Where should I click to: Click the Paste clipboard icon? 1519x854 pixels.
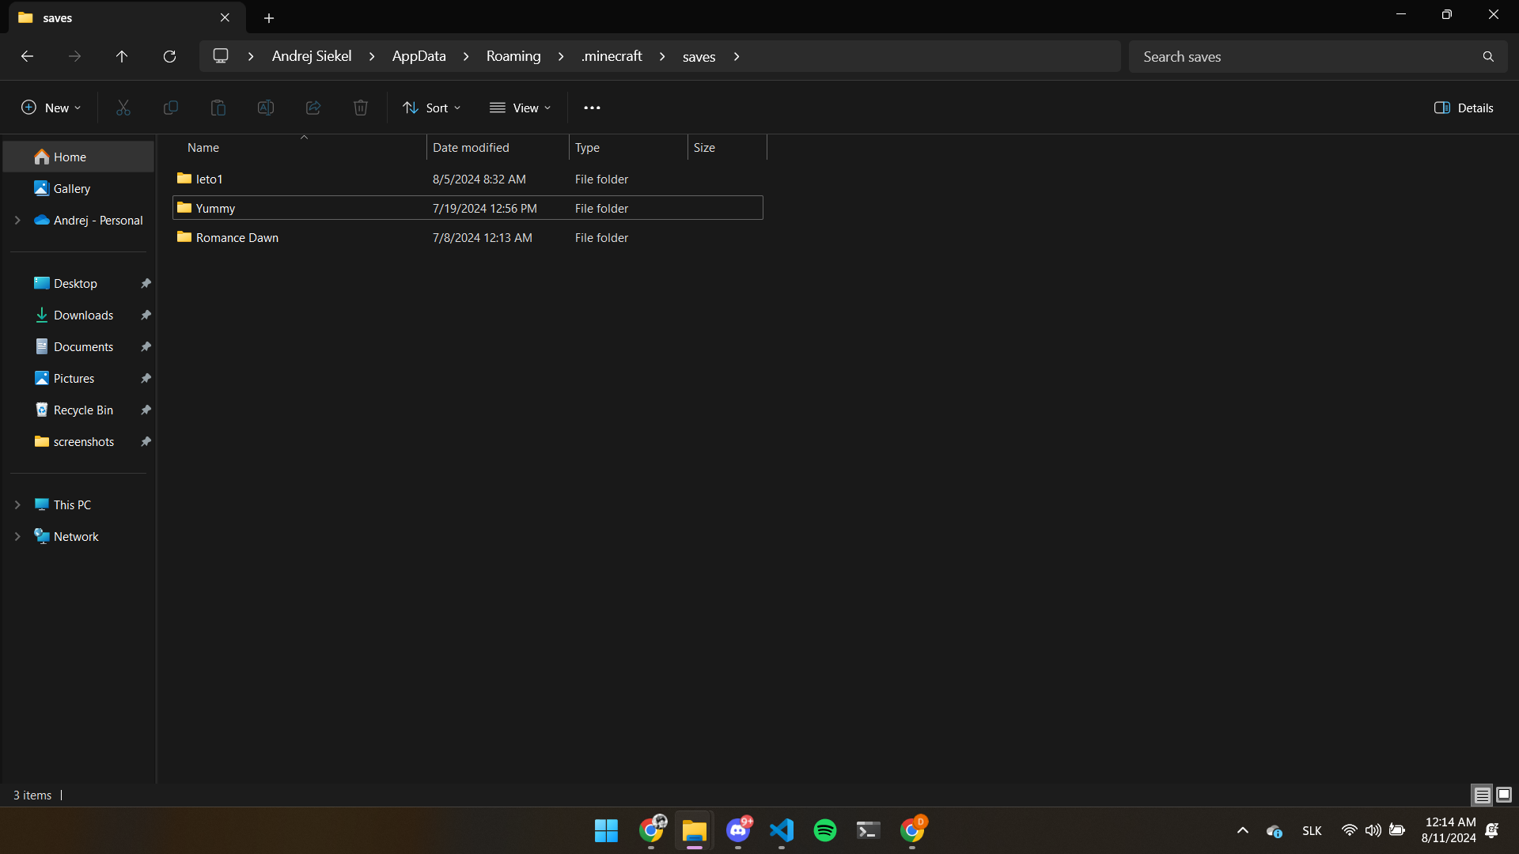pyautogui.click(x=218, y=108)
